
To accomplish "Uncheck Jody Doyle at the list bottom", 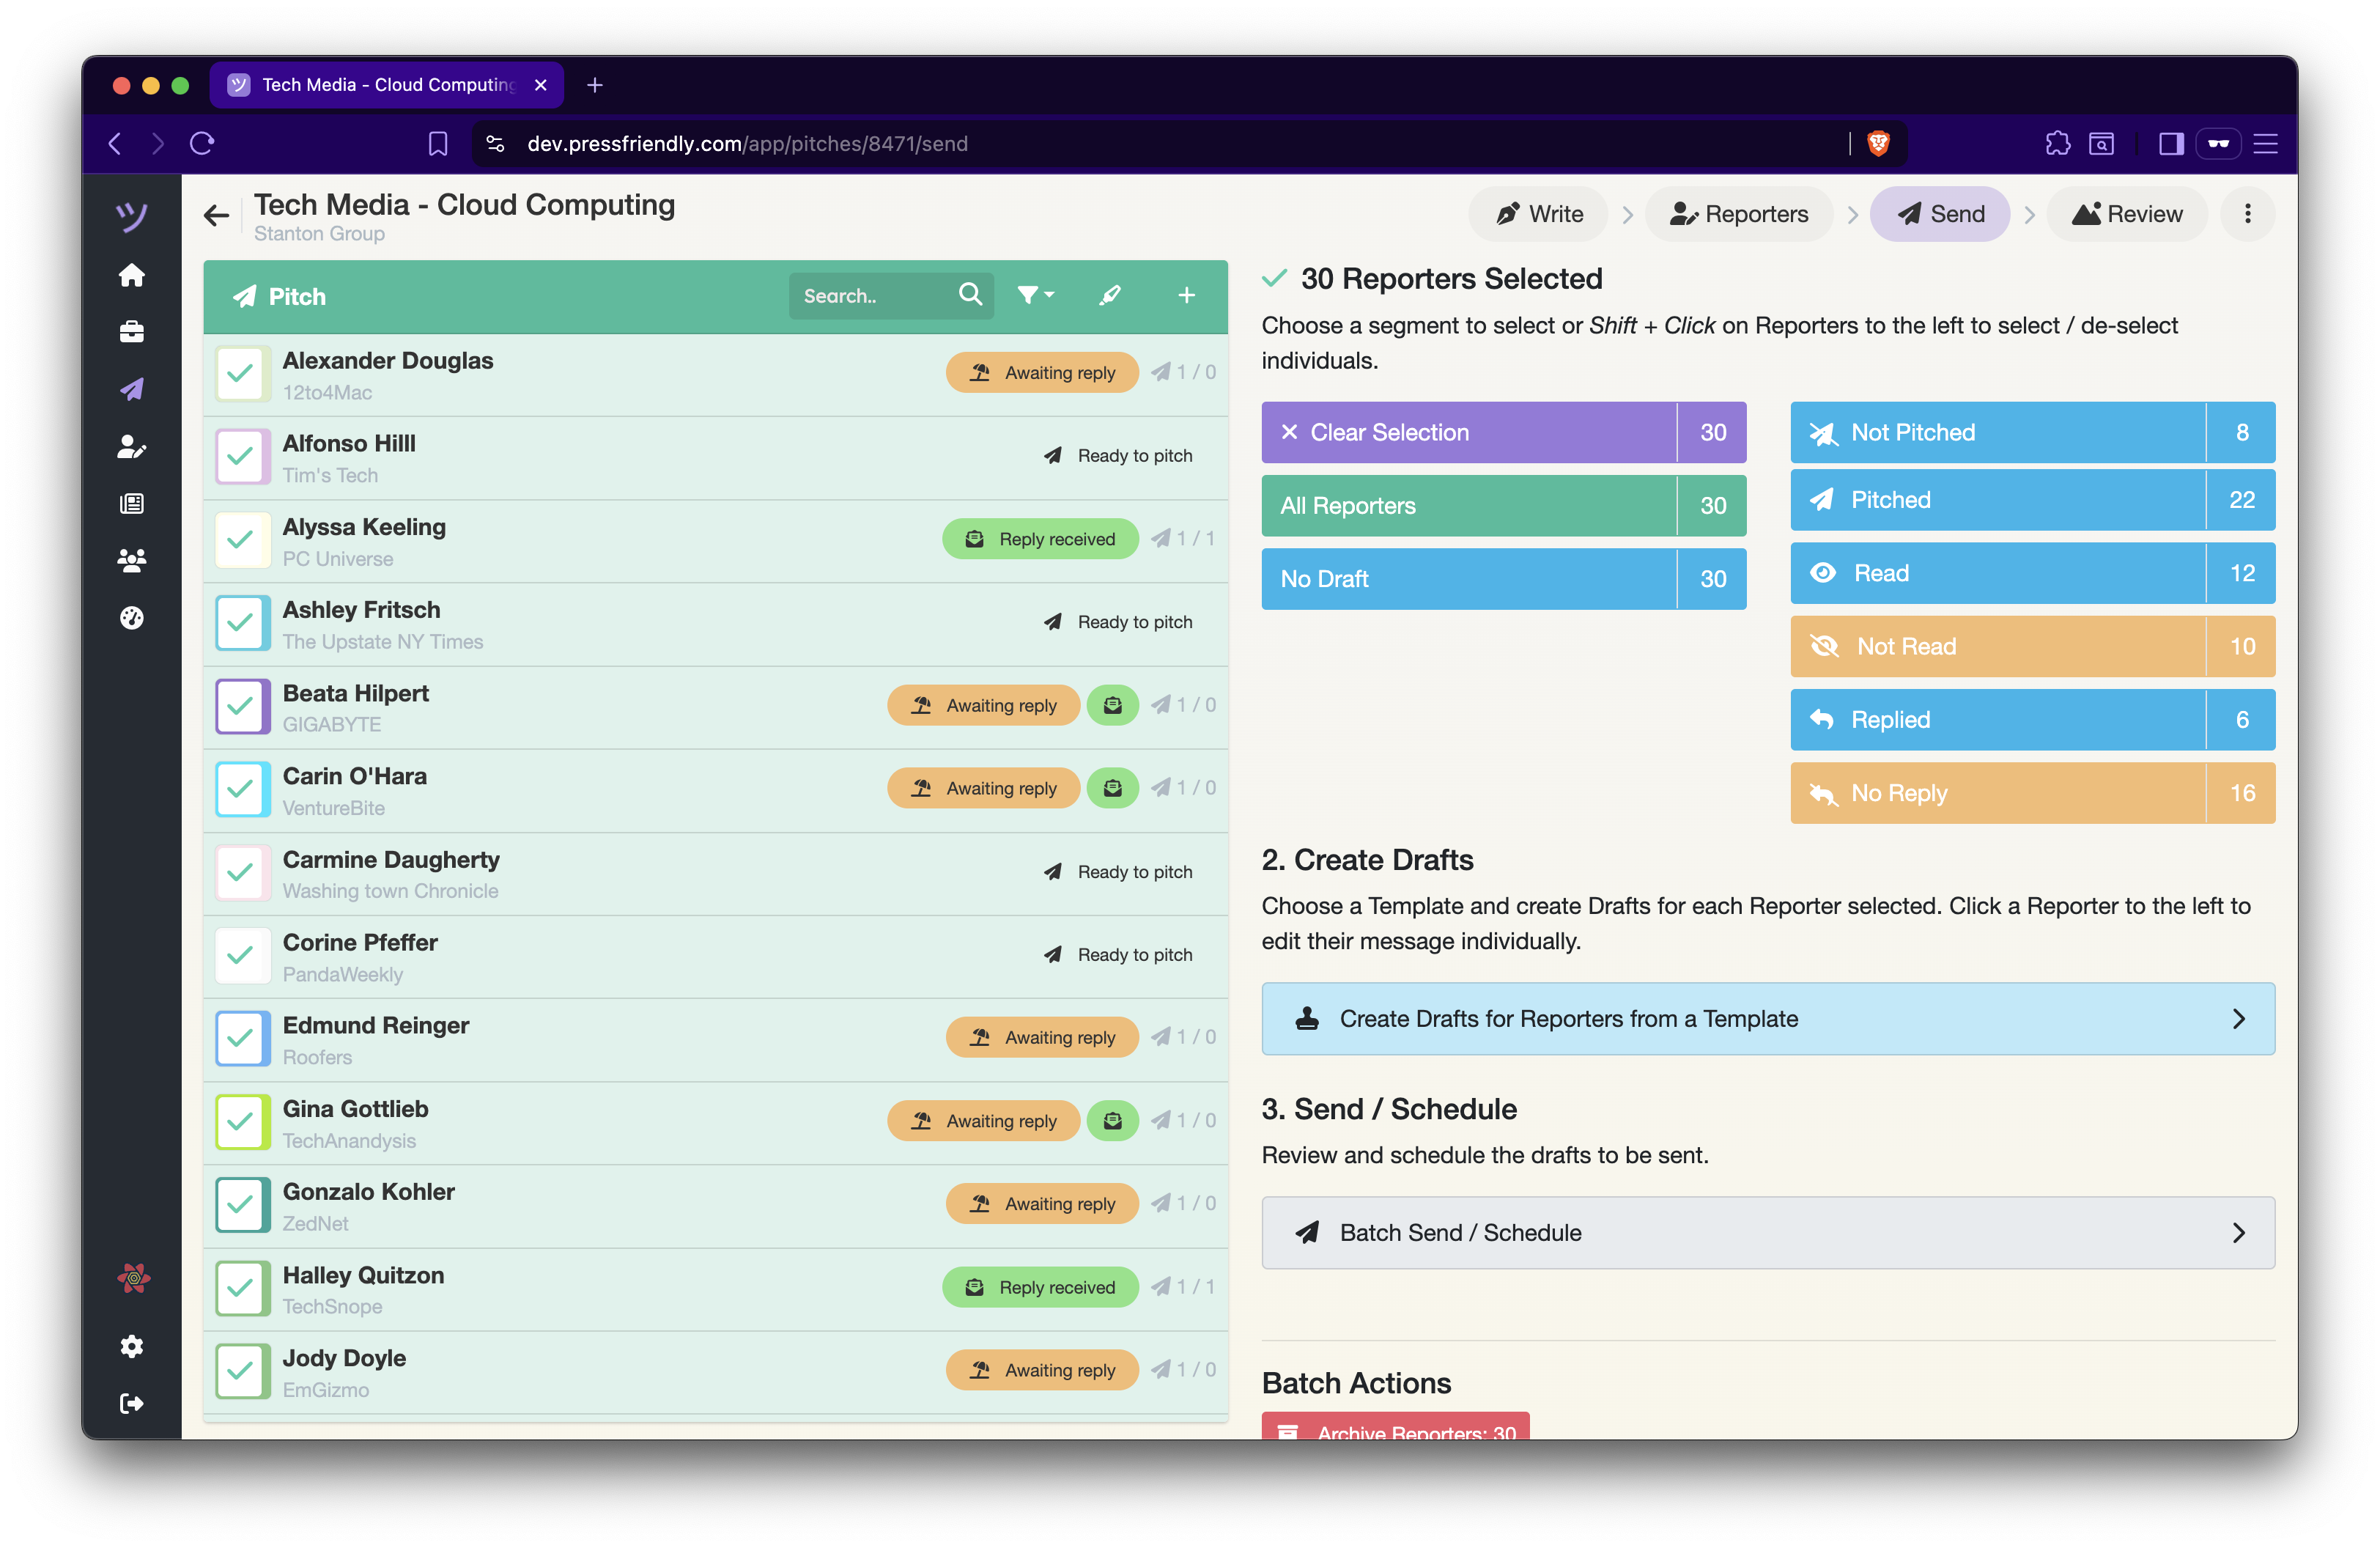I will [x=240, y=1370].
